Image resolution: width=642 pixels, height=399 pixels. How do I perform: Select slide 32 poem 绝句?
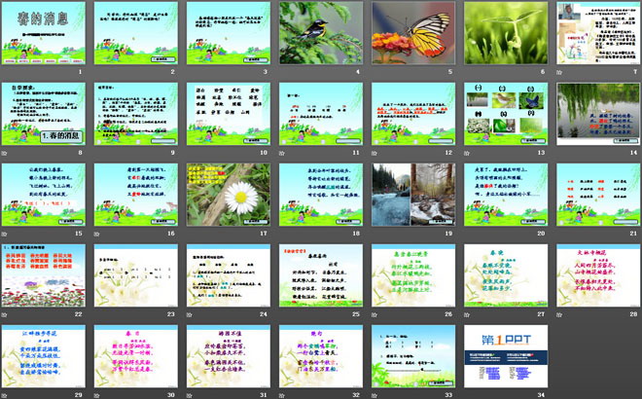click(321, 356)
